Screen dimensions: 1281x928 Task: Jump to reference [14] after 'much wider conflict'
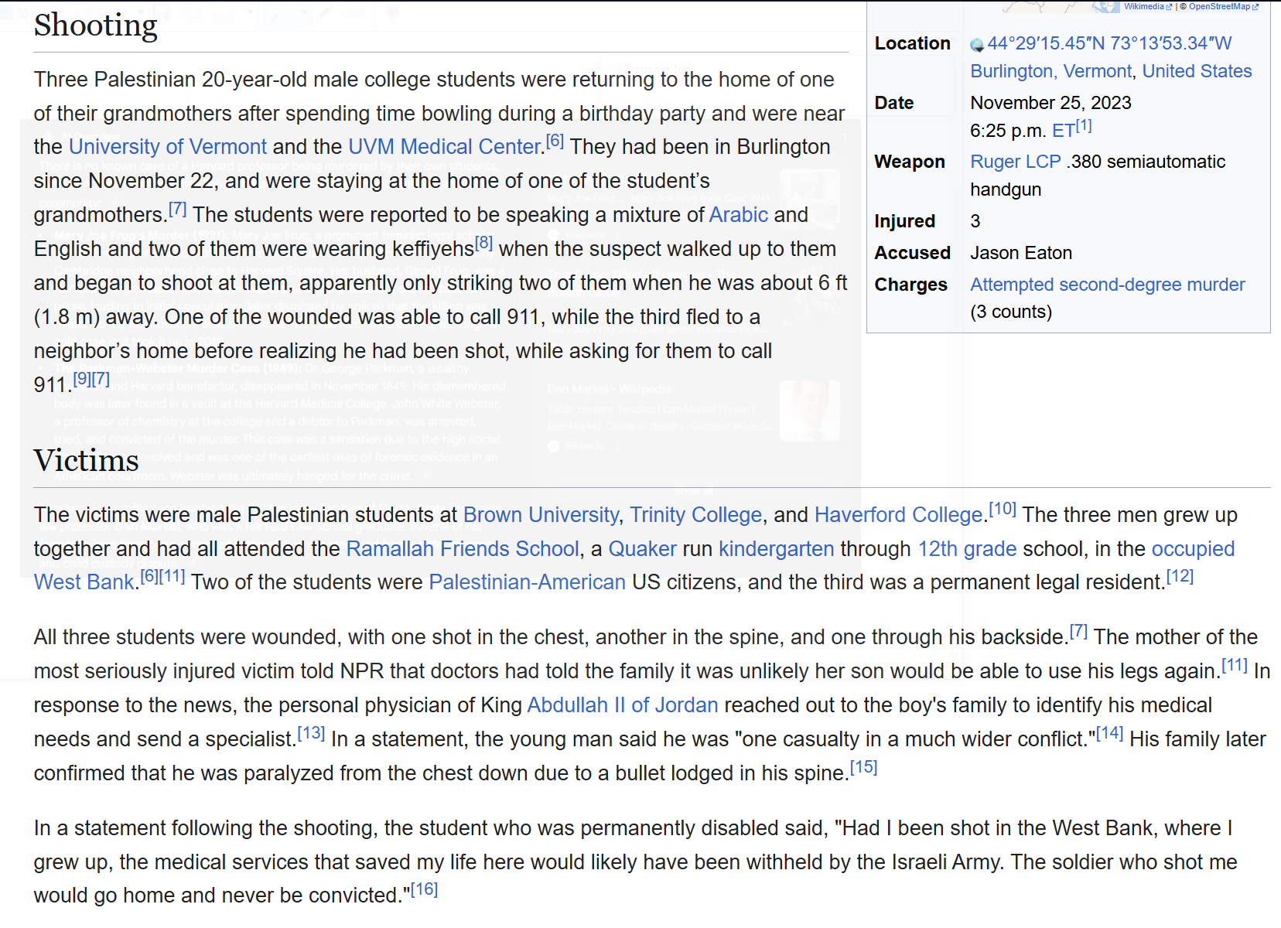point(1110,733)
